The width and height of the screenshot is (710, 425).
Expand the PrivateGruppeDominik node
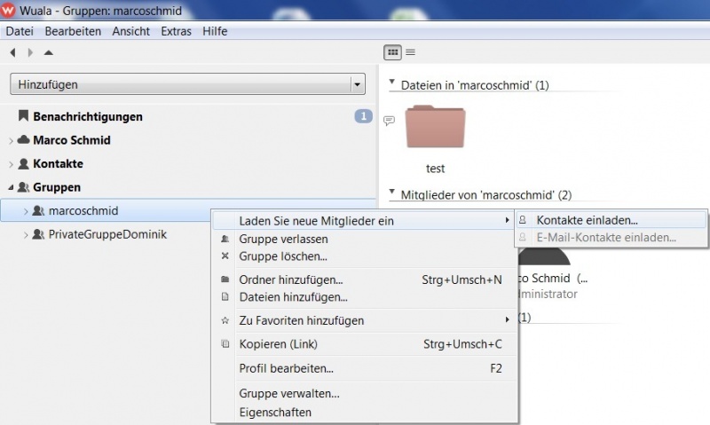26,235
